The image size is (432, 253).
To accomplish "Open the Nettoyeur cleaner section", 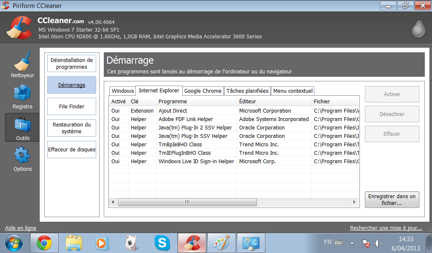I will pyautogui.click(x=22, y=65).
